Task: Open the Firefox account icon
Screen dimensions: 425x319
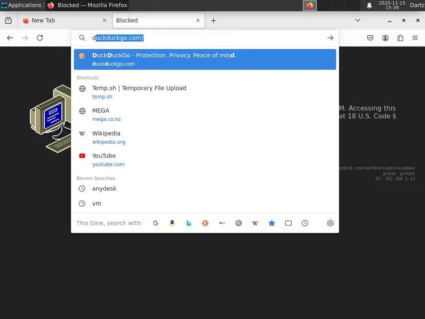Action: tap(385, 38)
